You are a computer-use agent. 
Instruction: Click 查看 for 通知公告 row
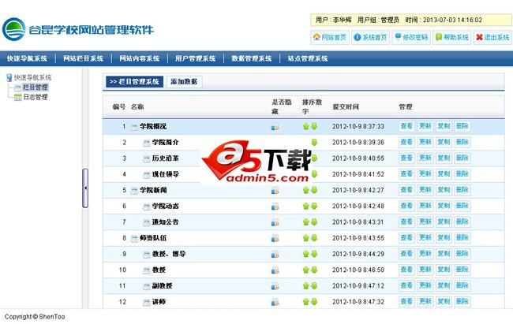(x=406, y=222)
